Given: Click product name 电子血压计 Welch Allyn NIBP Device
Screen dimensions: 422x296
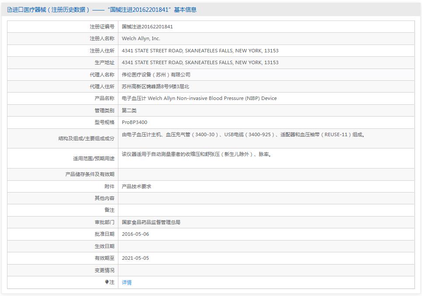Looking at the screenshot, I should click(x=199, y=98).
